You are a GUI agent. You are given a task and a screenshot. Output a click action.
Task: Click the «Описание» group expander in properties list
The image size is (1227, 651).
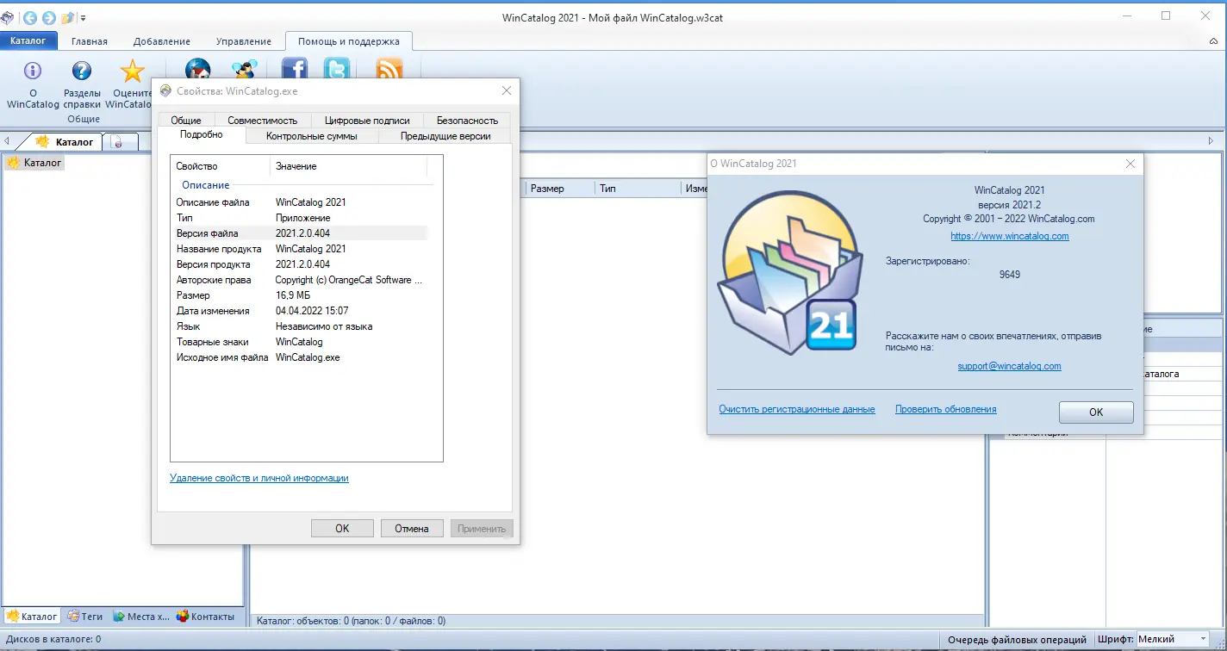pyautogui.click(x=204, y=185)
